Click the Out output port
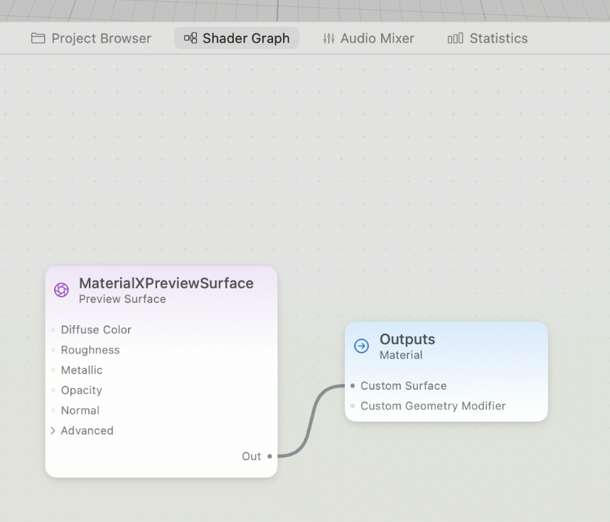 269,456
